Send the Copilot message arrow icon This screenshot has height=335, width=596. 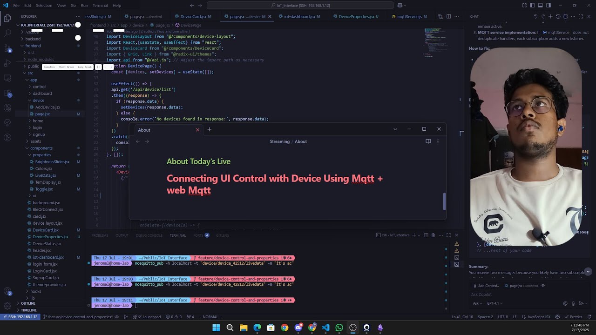click(x=581, y=303)
